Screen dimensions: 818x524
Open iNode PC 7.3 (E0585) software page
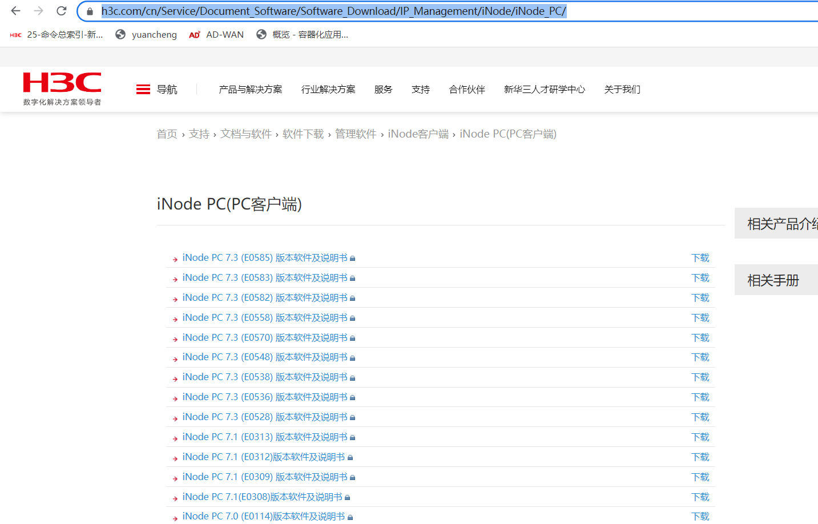(265, 258)
